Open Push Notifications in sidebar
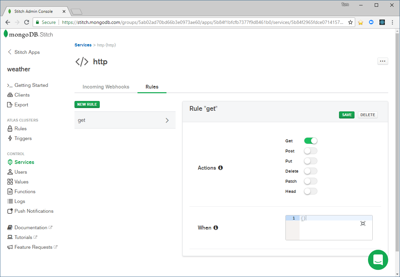400x277 pixels. click(34, 211)
